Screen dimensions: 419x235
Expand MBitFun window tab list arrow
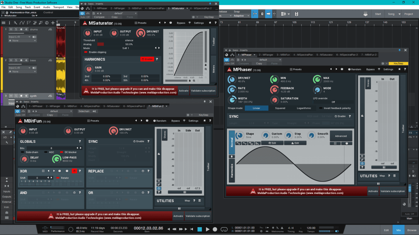166,106
